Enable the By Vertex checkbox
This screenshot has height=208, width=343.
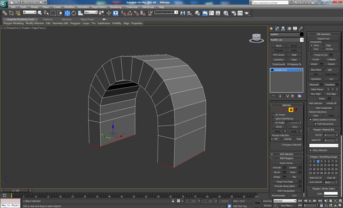tap(273, 115)
